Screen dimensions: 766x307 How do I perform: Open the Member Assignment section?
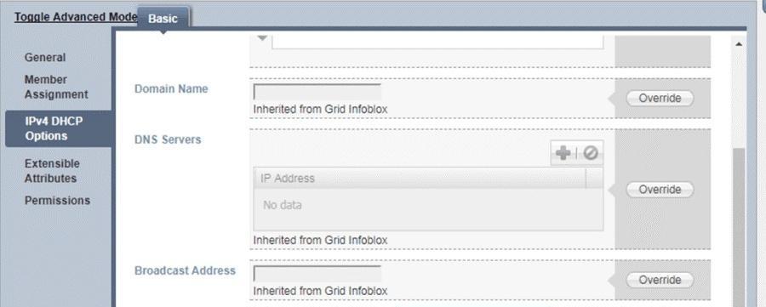point(56,87)
